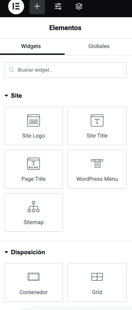
Task: Click the plus add element icon
Action: point(37,7)
